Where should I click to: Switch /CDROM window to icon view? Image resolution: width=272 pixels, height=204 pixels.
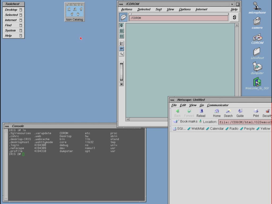tap(121, 25)
